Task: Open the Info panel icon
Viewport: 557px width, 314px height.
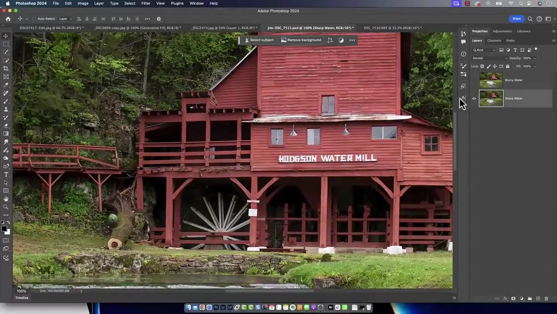Action: [x=463, y=54]
